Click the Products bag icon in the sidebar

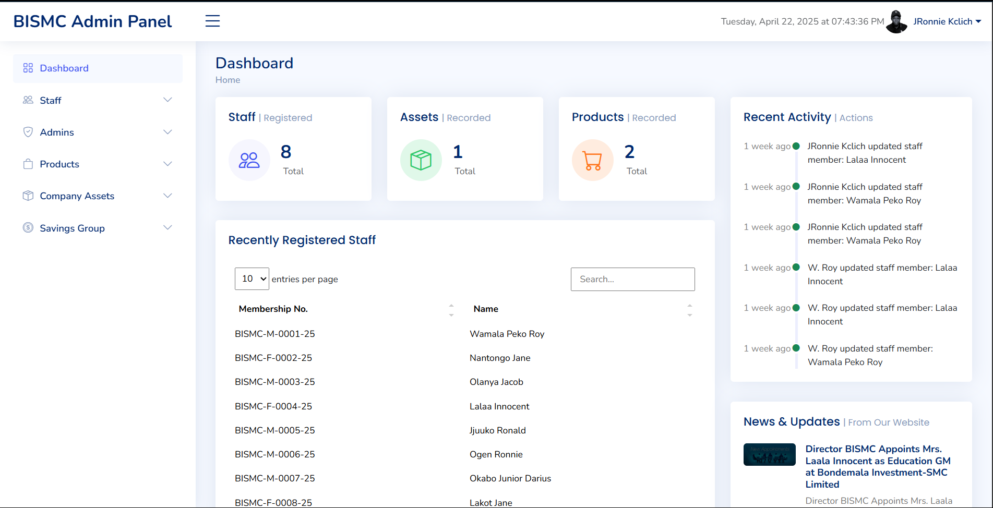[x=28, y=164]
